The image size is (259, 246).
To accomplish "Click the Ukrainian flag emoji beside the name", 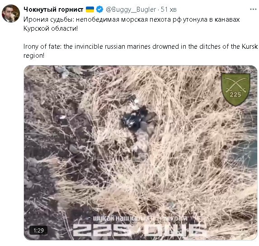I will point(90,9).
